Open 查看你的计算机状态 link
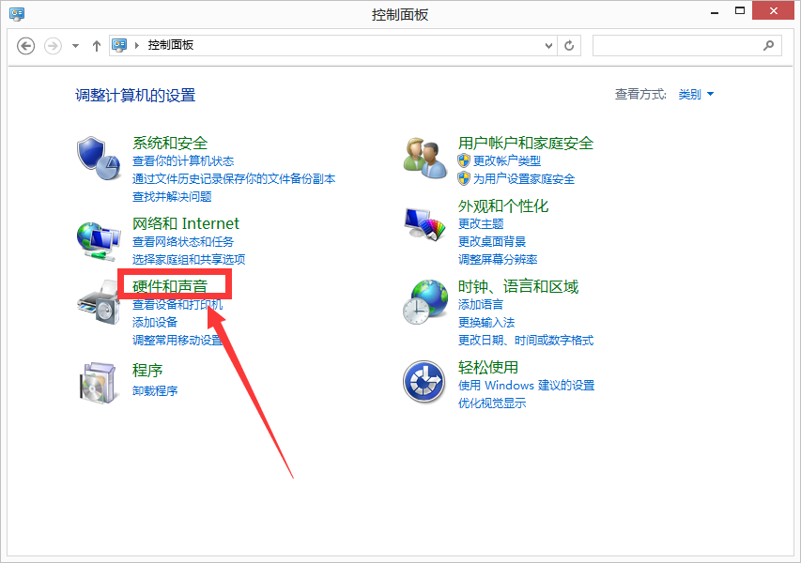Screen dimensions: 801x563 (183, 161)
